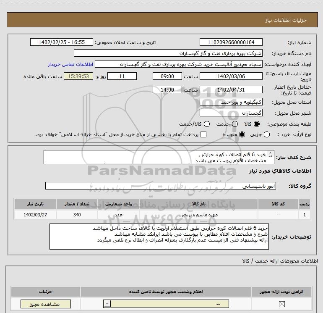Click the response deadline date 1402/03/06
Viewport: 323px width, 313px height.
(231, 76)
